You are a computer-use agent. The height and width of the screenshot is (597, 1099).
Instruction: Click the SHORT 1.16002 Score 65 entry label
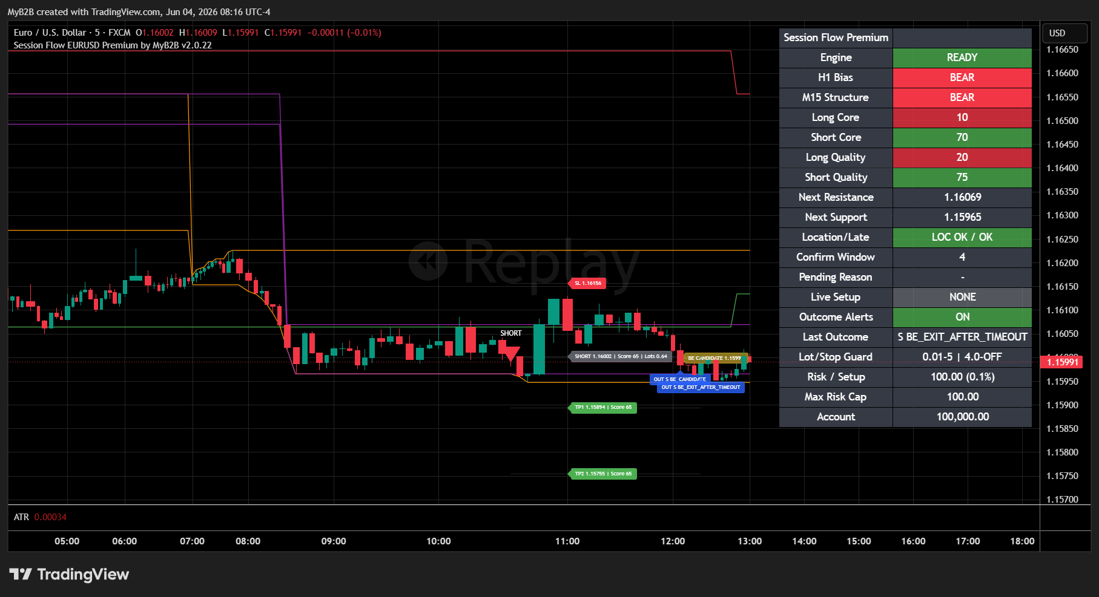pos(620,356)
